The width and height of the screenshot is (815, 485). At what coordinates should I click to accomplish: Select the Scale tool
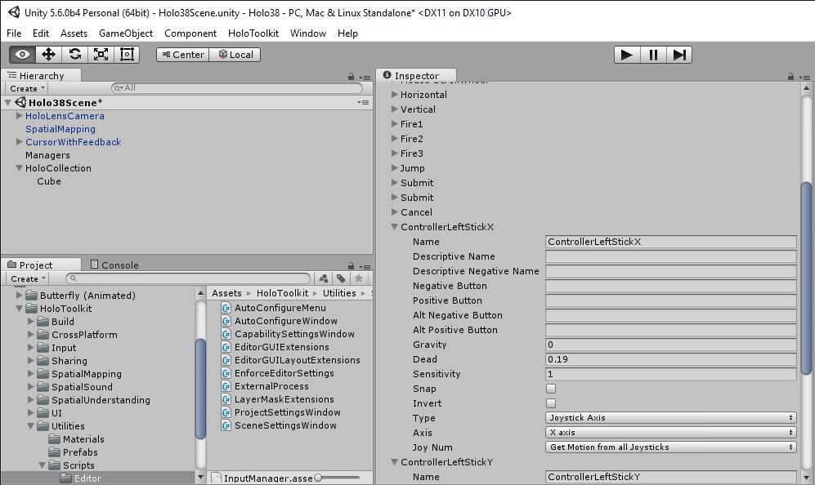(101, 55)
